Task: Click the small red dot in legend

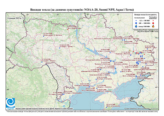Action: tap(153, 21)
